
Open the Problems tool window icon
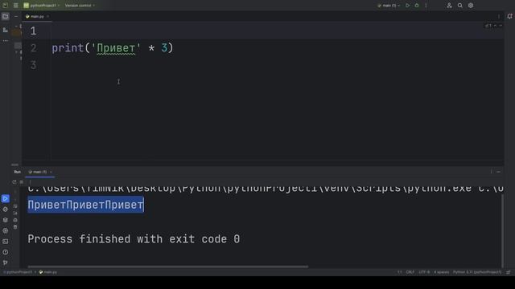6,252
